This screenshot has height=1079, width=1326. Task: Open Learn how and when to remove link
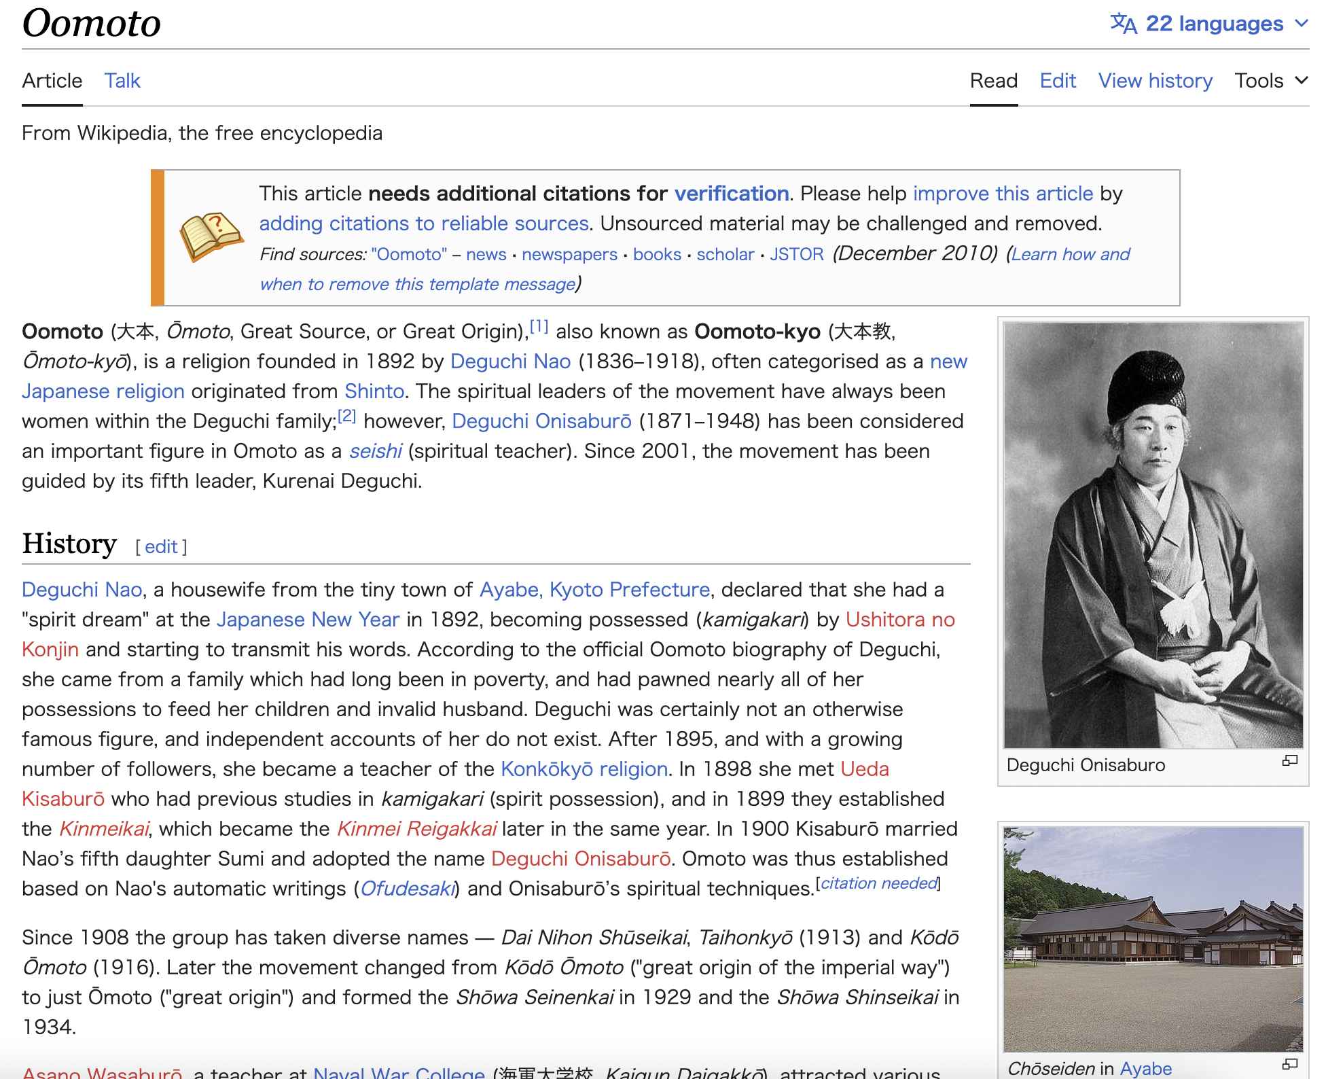point(694,269)
